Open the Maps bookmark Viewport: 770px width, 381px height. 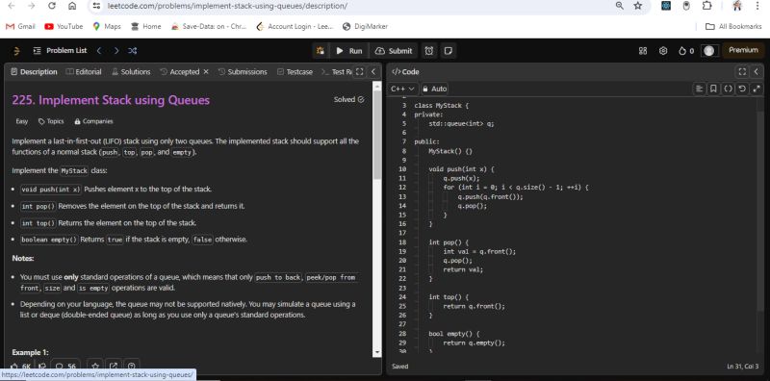[x=107, y=27]
